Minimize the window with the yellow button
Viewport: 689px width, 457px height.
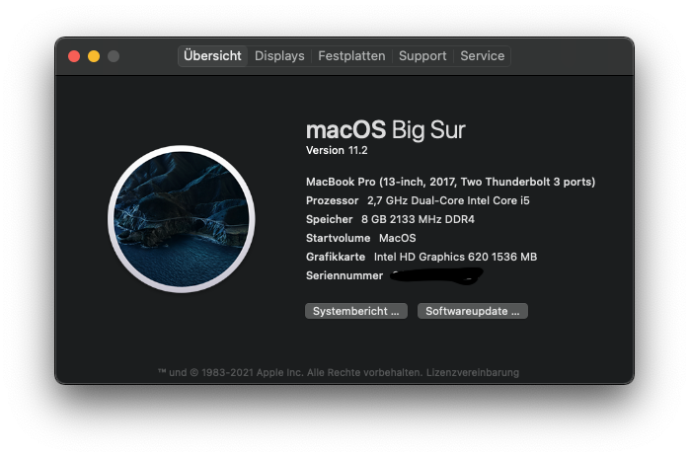point(94,56)
